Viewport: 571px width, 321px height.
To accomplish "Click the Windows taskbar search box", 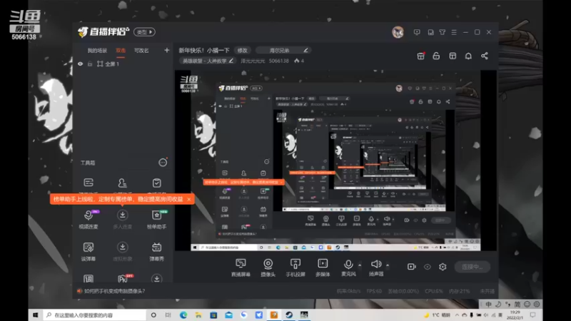I will coord(95,315).
